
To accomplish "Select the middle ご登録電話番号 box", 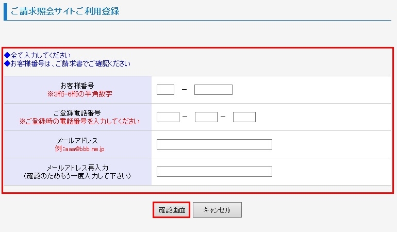I will pyautogui.click(x=206, y=117).
